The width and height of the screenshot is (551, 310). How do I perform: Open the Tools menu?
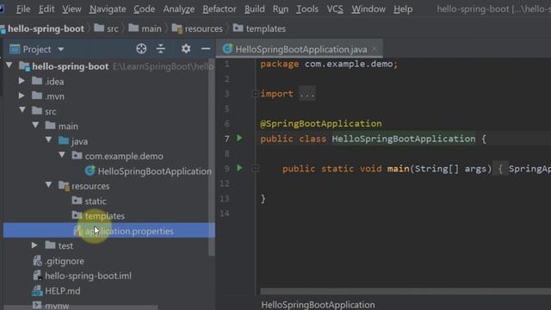point(307,9)
